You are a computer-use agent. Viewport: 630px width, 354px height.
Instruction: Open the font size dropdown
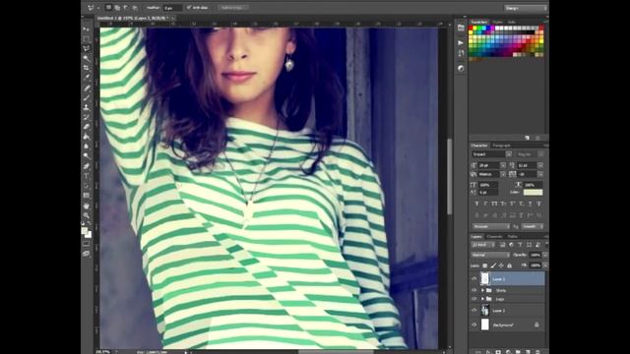(x=503, y=165)
